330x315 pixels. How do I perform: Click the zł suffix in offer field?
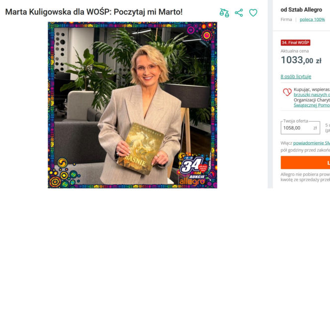coord(315,128)
